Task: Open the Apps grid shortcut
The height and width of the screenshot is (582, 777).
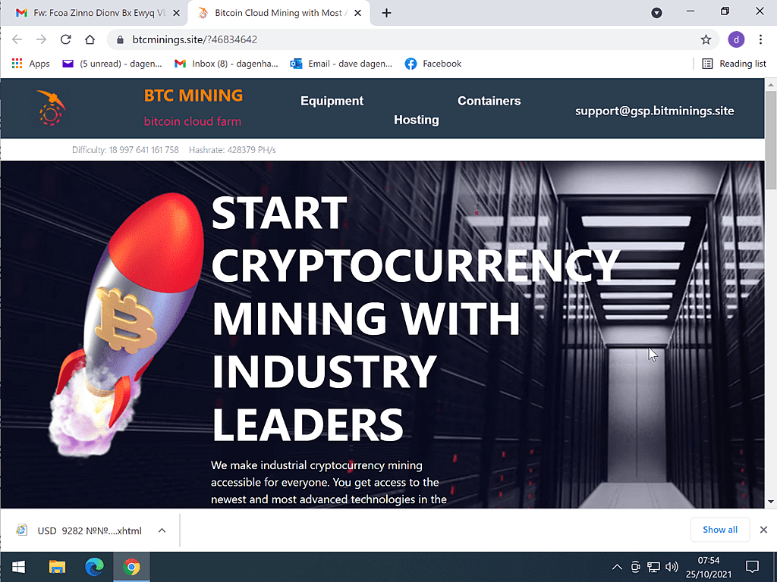Action: point(30,64)
